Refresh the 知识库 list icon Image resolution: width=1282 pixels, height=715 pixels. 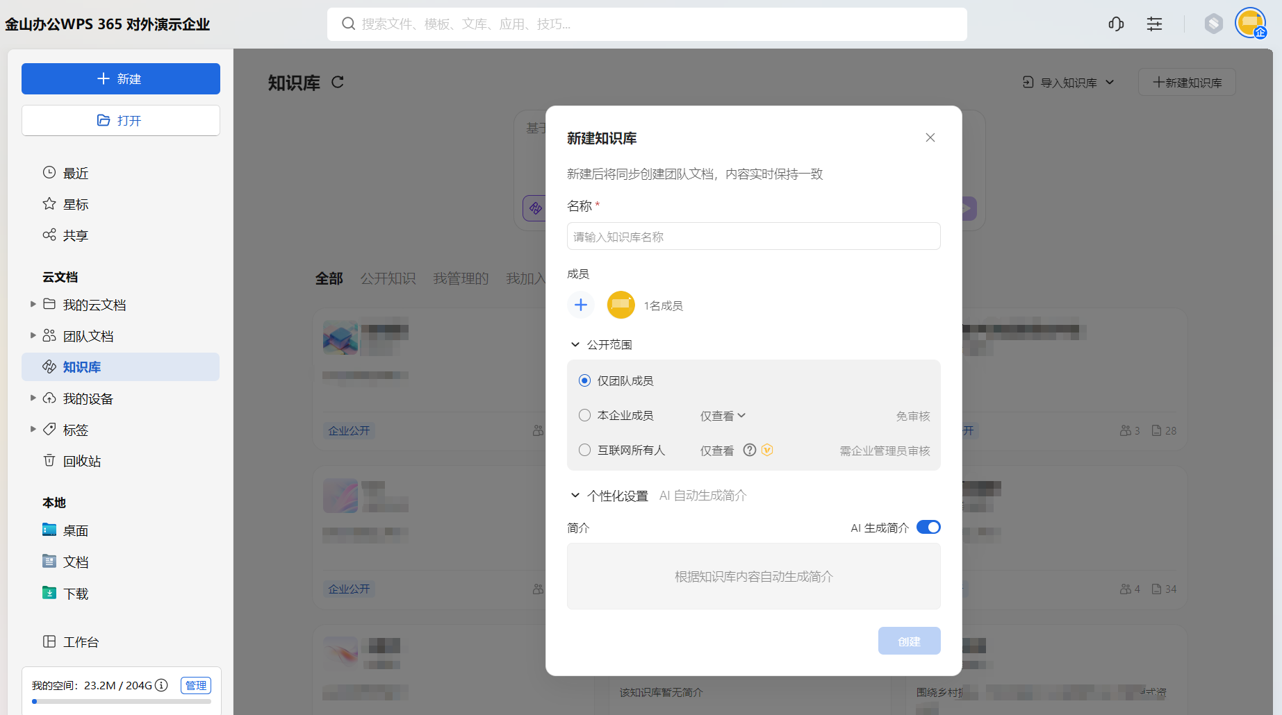click(x=338, y=82)
